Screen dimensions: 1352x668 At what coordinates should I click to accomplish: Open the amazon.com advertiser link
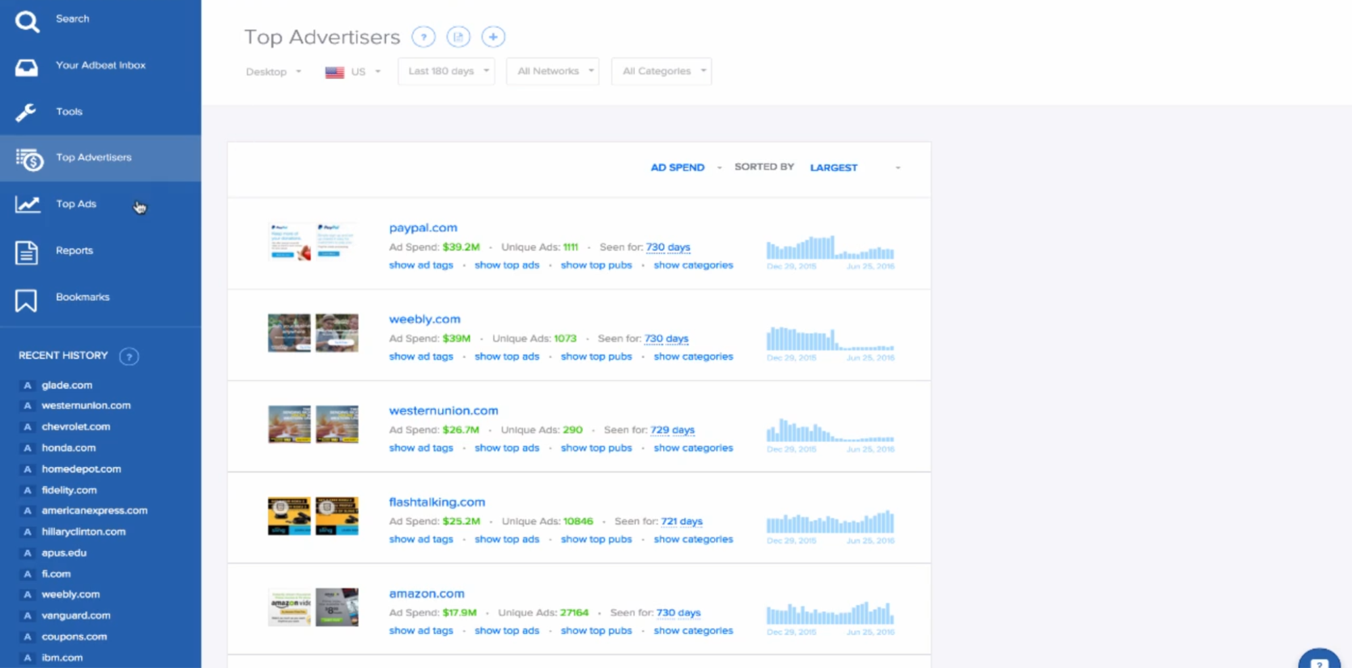[426, 594]
